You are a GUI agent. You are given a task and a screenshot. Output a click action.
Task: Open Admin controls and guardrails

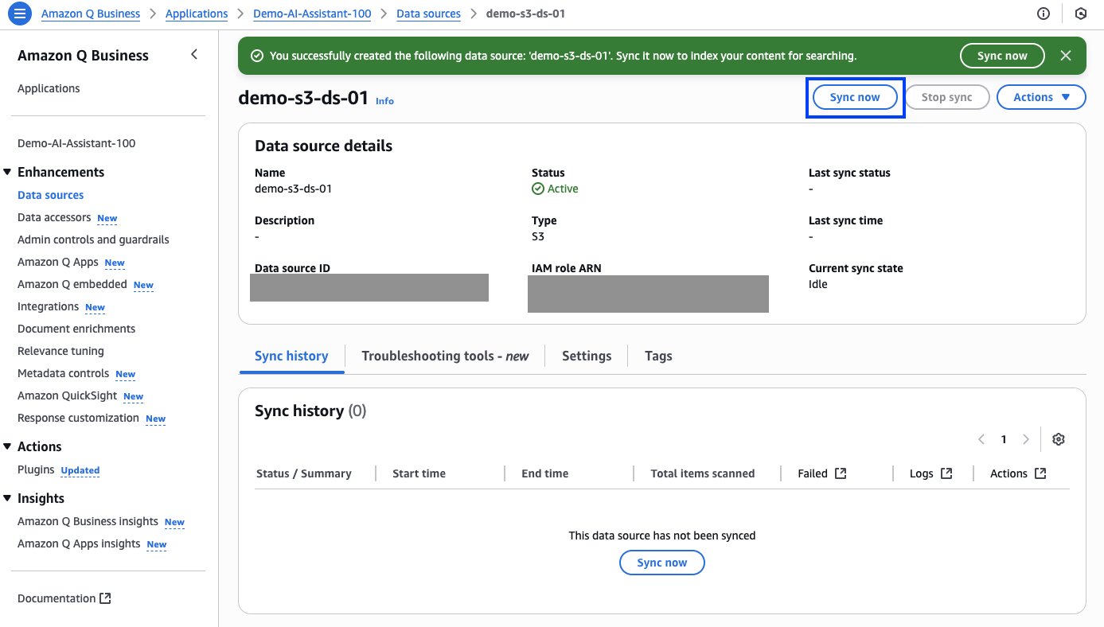(93, 240)
